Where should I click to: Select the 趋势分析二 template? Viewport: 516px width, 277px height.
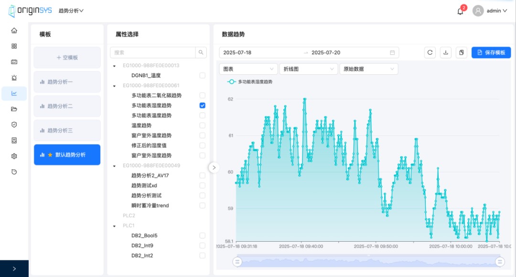point(67,106)
